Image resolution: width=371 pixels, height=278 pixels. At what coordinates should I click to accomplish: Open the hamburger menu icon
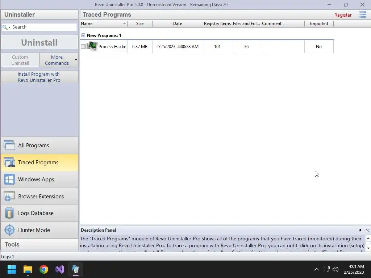click(362, 14)
